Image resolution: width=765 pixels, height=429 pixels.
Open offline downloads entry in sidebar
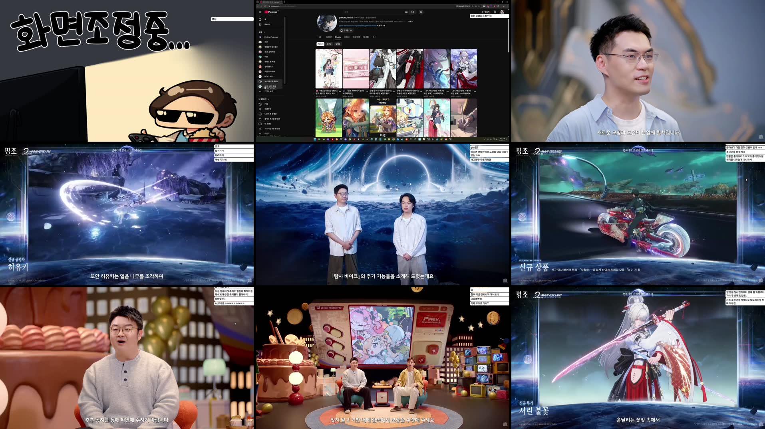270,129
